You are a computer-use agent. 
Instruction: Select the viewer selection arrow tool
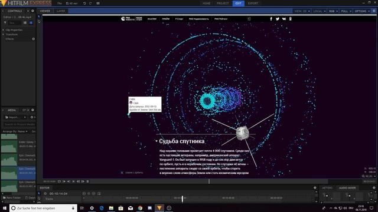click(39, 16)
